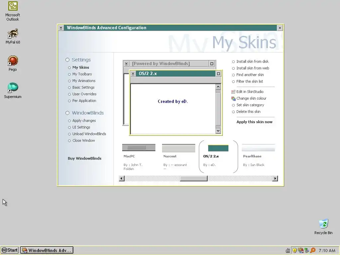Viewport: 340px width, 255px height.
Task: Click the Buy WindowBlinds link
Action: [x=85, y=158]
